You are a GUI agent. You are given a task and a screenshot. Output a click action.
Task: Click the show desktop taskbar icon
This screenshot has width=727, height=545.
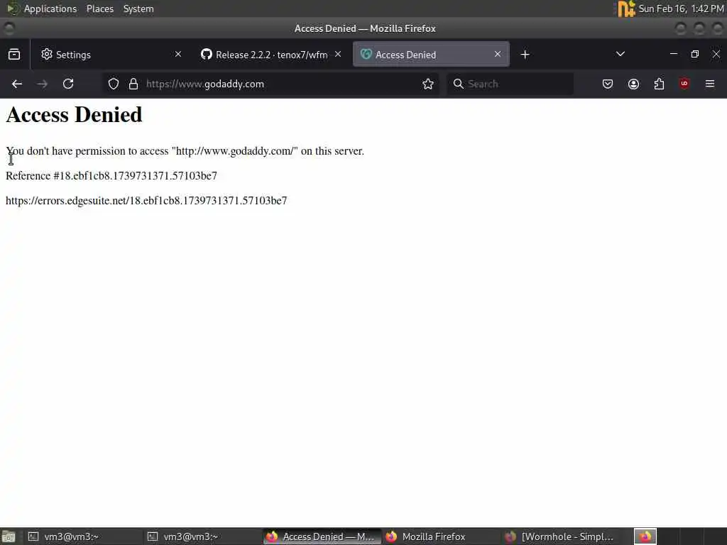(x=9, y=536)
